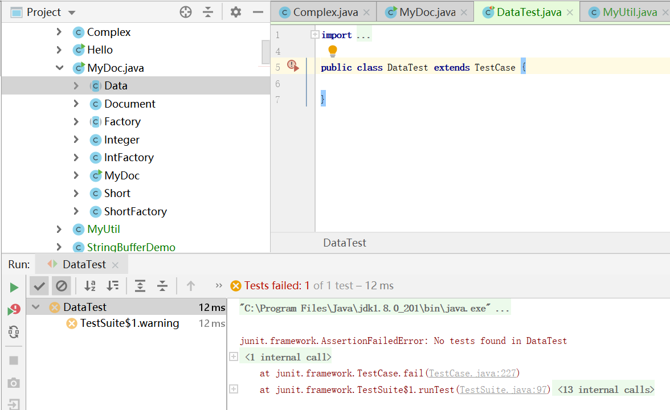
Task: Click Tests failed status label
Action: coord(276,286)
